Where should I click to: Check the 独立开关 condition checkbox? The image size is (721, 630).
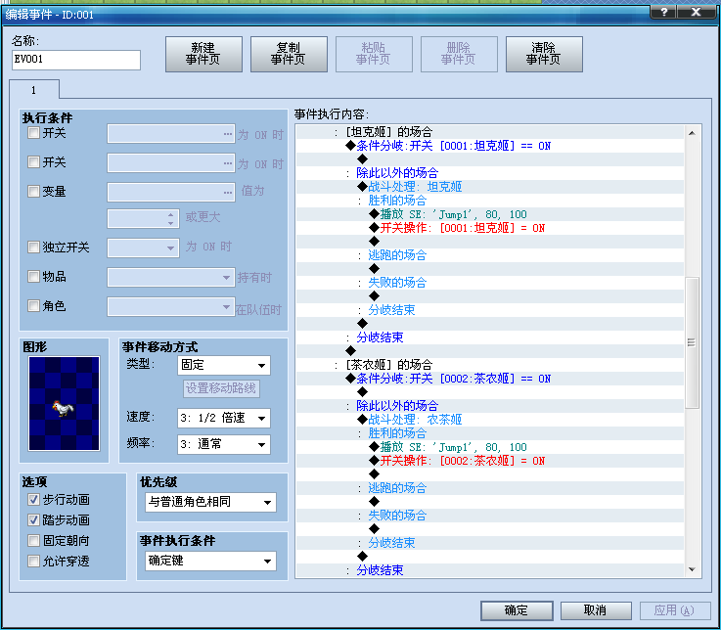pos(33,247)
